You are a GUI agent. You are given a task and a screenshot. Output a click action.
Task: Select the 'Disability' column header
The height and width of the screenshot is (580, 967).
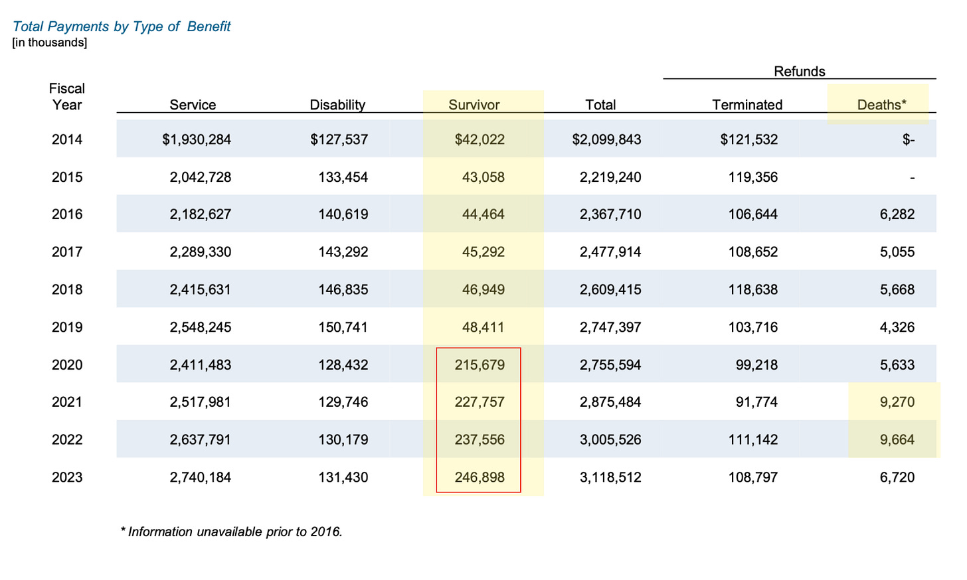337,105
